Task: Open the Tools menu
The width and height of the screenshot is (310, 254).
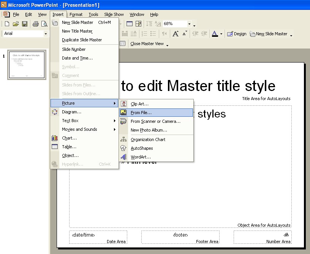Action: click(x=93, y=14)
